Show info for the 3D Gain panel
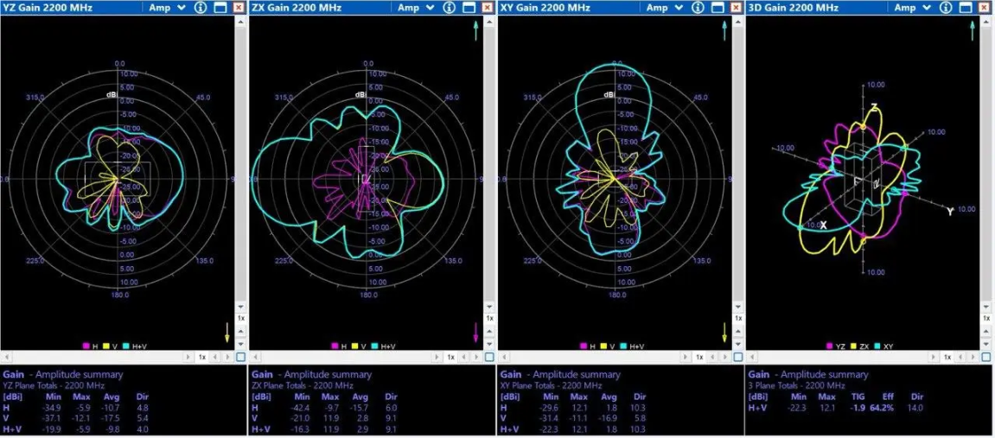This screenshot has width=995, height=438. [946, 8]
